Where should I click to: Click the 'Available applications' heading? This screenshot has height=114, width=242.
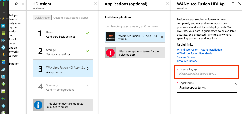[x=118, y=17]
